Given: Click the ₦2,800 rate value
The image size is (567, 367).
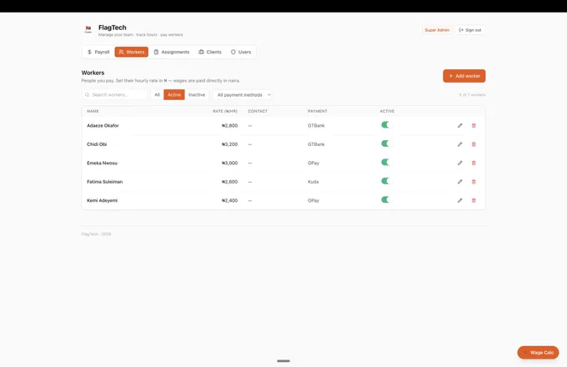Looking at the screenshot, I should pyautogui.click(x=229, y=125).
